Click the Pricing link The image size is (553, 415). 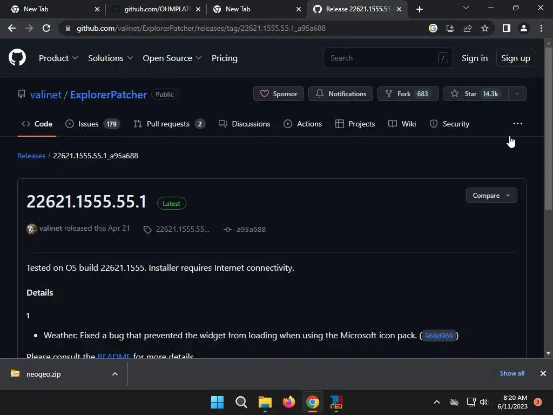click(x=224, y=58)
